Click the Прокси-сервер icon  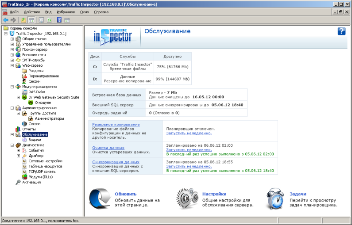(18, 50)
